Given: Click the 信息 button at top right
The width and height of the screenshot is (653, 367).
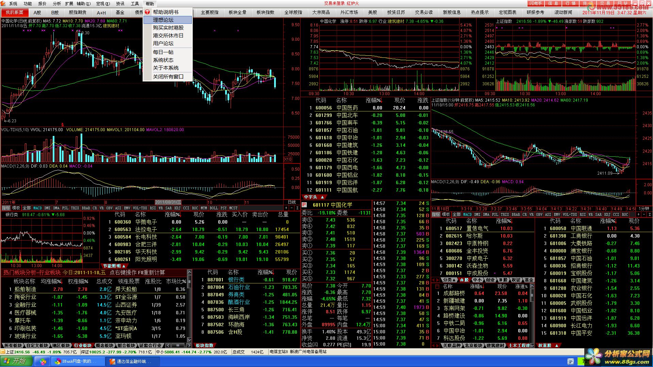Looking at the screenshot, I should point(553,3).
